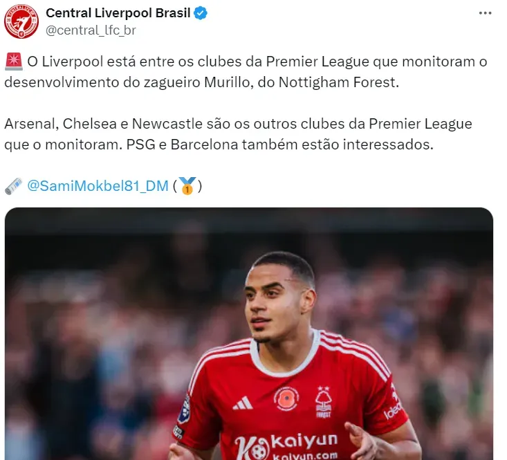This screenshot has width=507, height=460.
Task: Click the red siren emoji
Action: click(x=14, y=62)
